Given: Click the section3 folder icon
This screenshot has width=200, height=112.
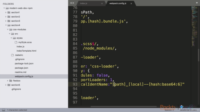Looking at the screenshot, I should pos(9,21).
